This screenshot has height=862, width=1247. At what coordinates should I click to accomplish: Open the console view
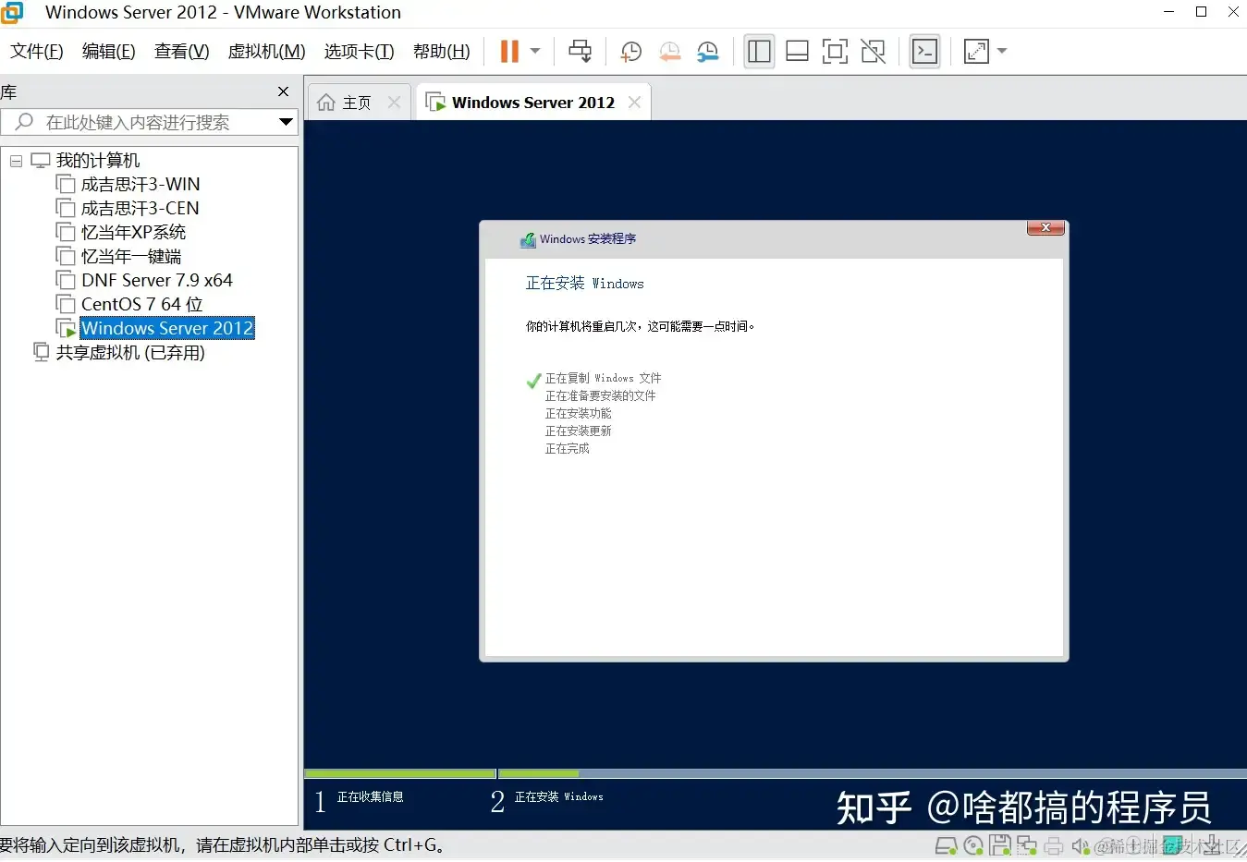[x=924, y=51]
